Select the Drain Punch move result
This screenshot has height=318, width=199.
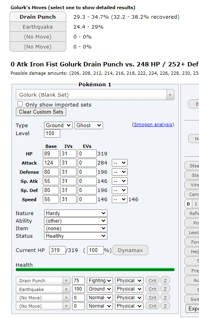(38, 17)
